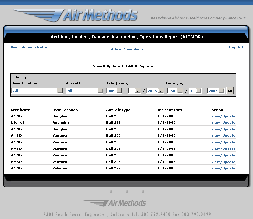The image size is (253, 219).
Task: Click Bell 222 in the Palomar row
Action: 113,168
